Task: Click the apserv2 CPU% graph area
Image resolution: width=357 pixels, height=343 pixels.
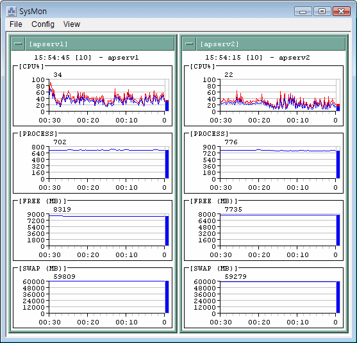Action: (278, 96)
